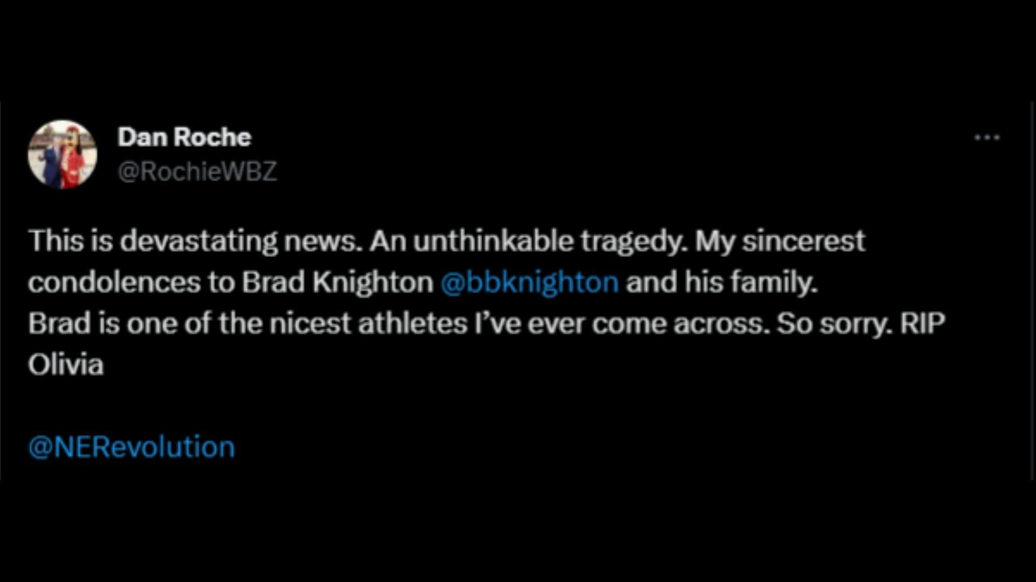This screenshot has height=582, width=1036.
Task: Visit the @RochieWBZ handle
Action: 197,172
